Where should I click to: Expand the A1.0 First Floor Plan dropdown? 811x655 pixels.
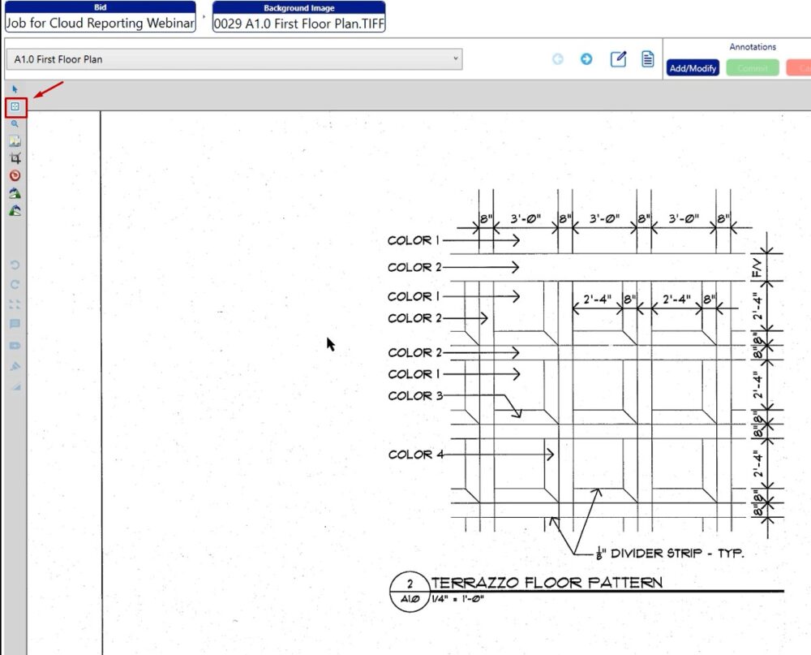click(x=235, y=59)
